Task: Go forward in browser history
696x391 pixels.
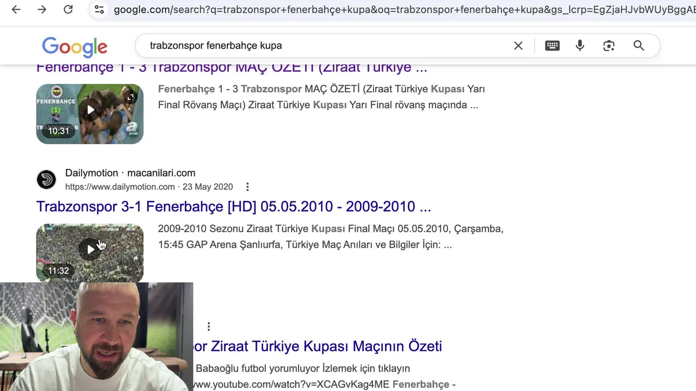Action: tap(42, 9)
